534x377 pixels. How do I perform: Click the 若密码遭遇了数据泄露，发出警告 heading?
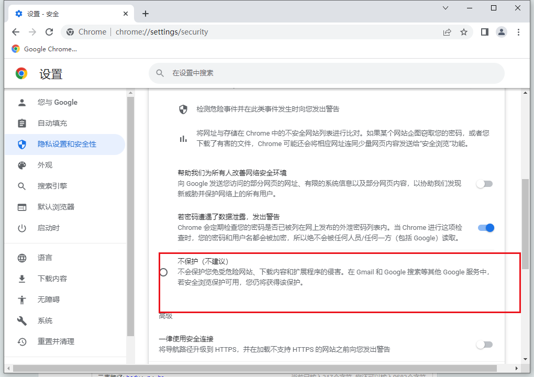click(x=228, y=217)
